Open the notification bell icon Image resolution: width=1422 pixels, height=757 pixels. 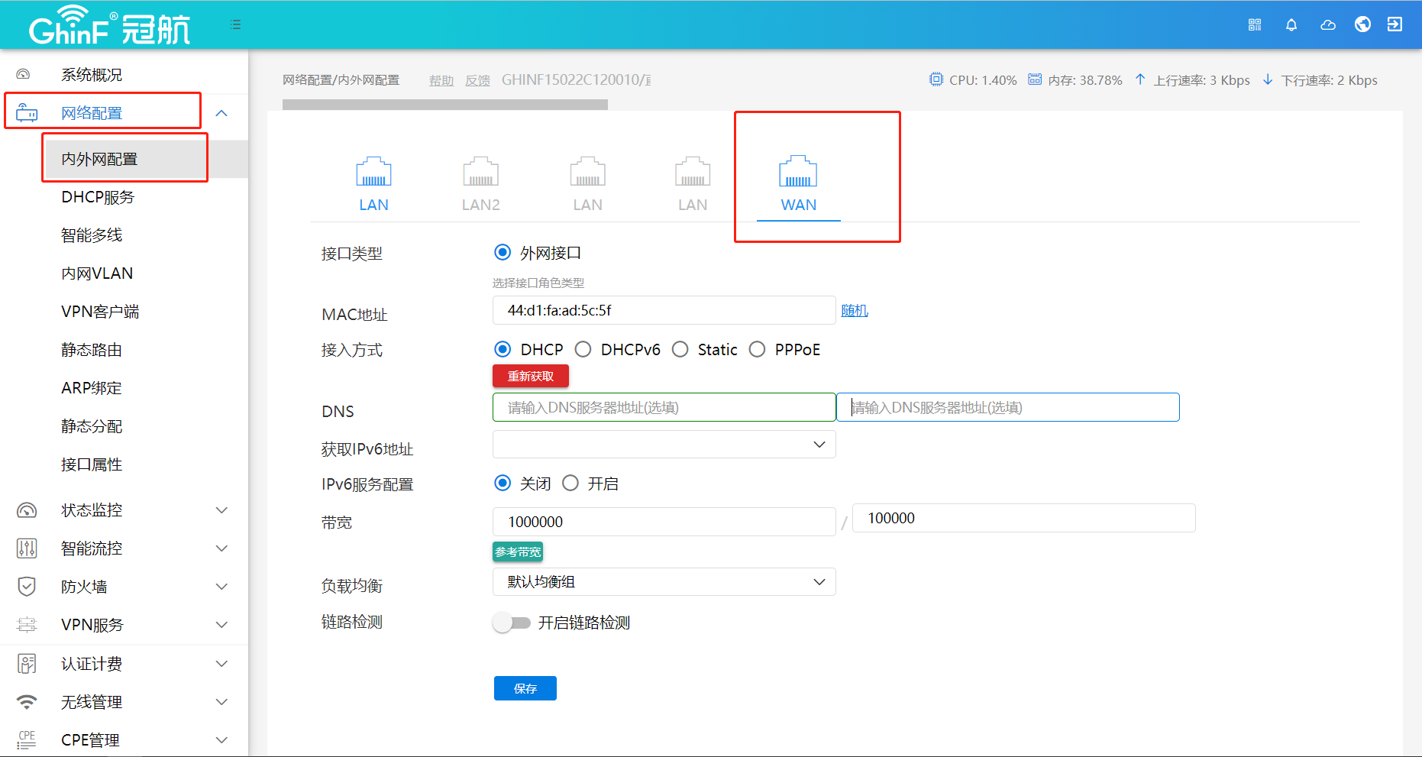pos(1291,24)
